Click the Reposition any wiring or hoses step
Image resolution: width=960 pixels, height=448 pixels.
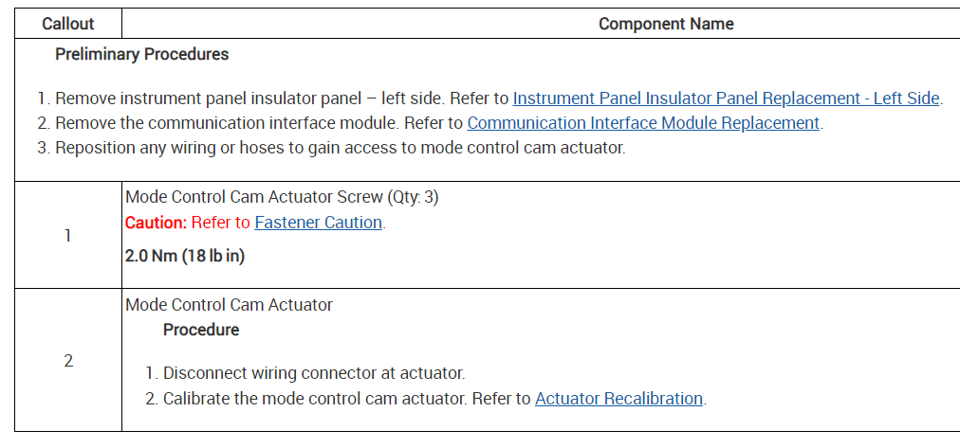340,148
